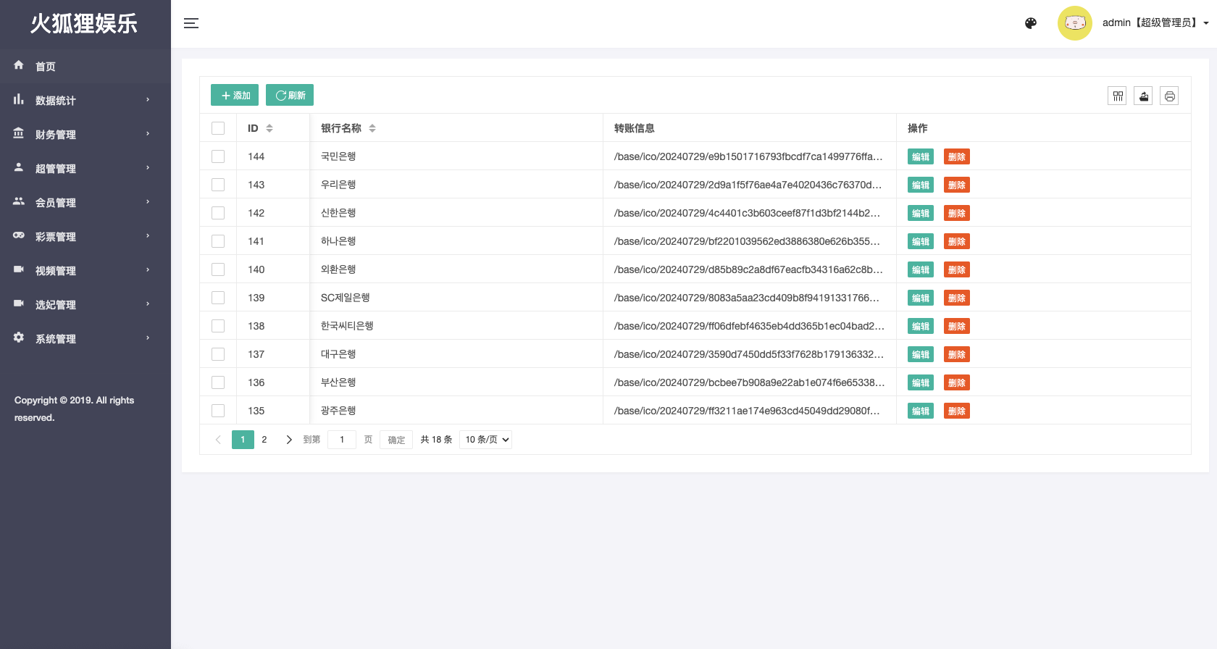1217x649 pixels.
Task: Select checkbox for row ID 139
Action: (x=218, y=298)
